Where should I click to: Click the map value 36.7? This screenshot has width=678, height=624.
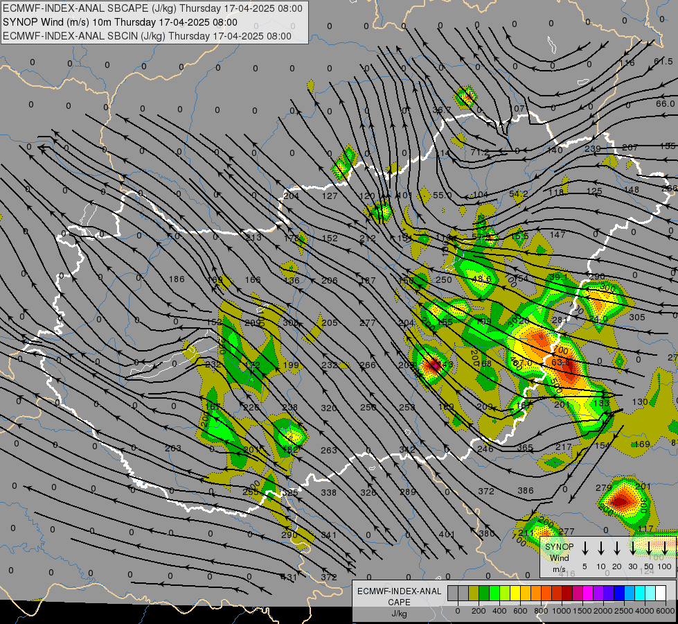coord(442,110)
